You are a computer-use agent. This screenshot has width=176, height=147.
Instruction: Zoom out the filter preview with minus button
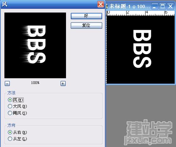click(x=7, y=84)
